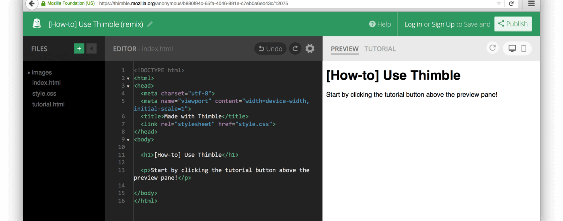Click the preview paragraph text

tap(412, 95)
